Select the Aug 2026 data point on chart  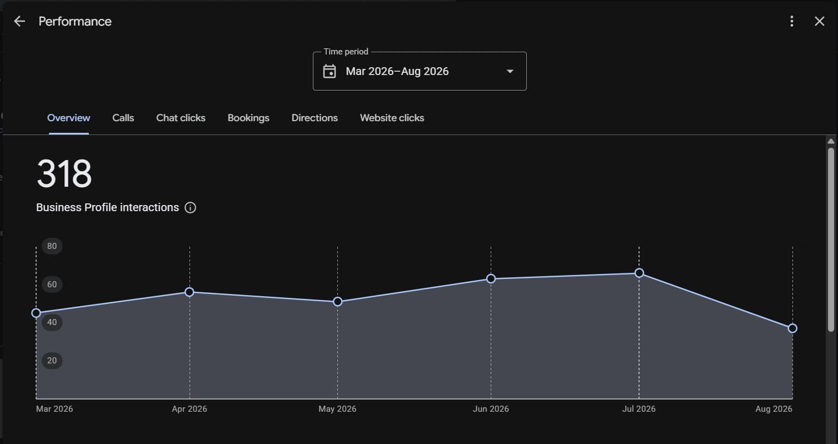click(792, 328)
